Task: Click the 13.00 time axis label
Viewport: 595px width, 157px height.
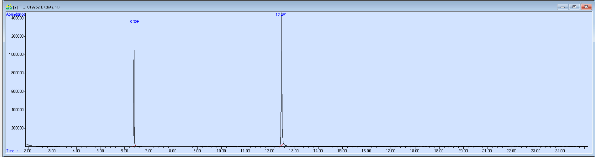Action: [294, 151]
